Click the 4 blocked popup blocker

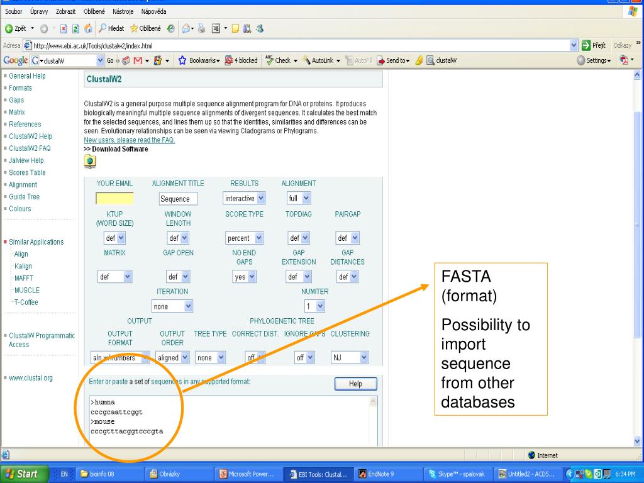241,60
